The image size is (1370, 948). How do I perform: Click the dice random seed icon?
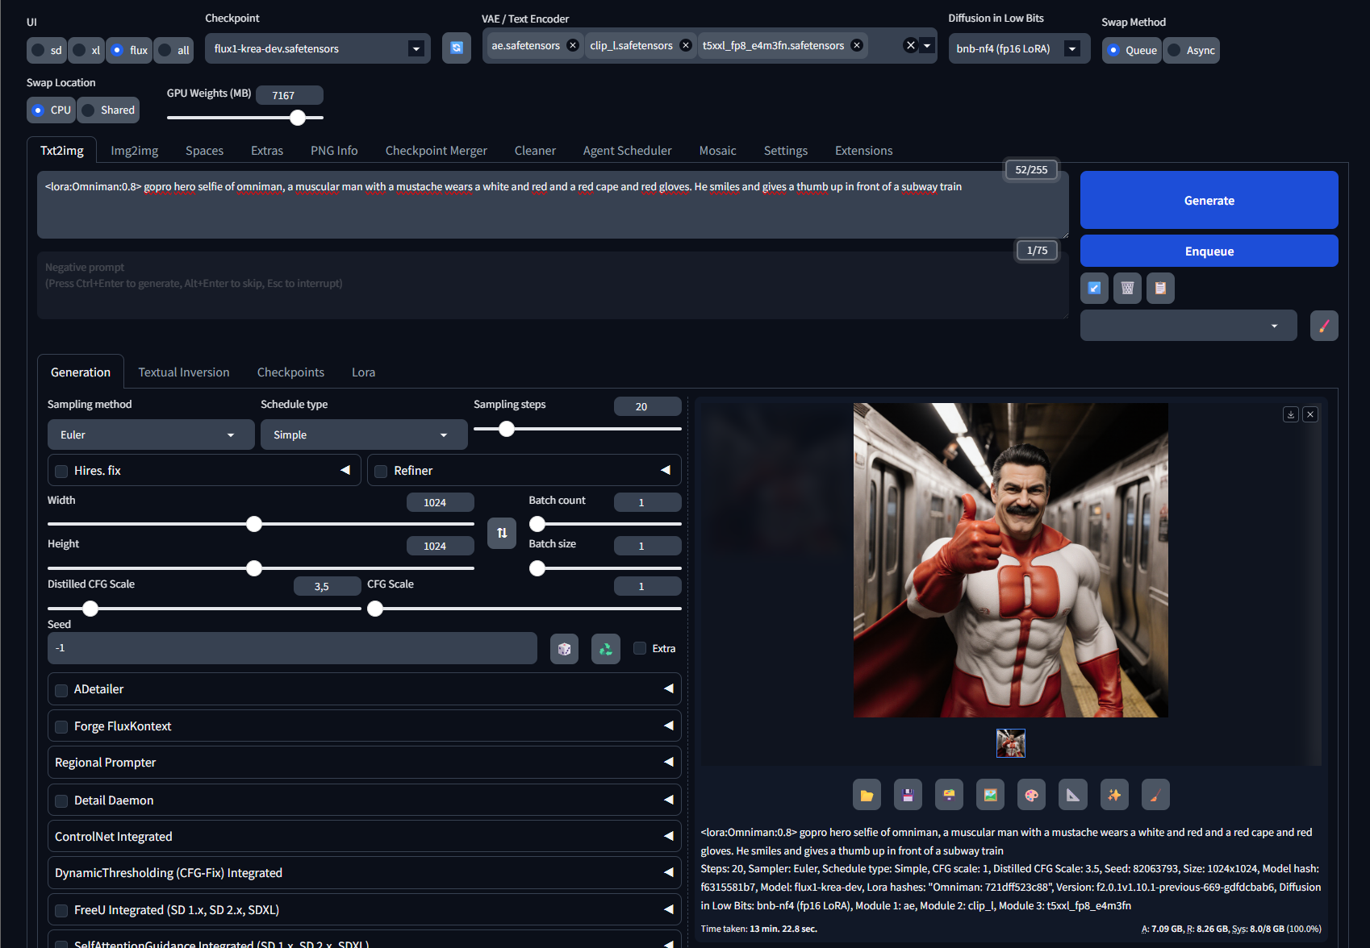point(565,649)
